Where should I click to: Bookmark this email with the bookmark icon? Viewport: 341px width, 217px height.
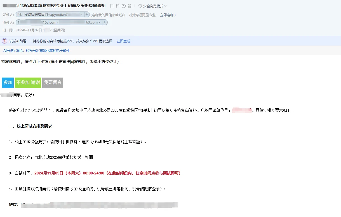[x=112, y=6]
